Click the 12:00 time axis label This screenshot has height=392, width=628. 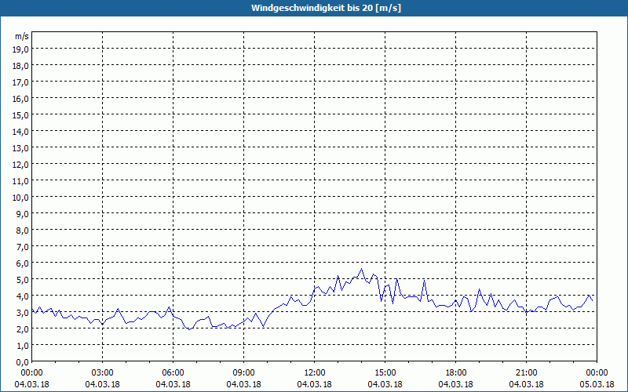point(315,373)
